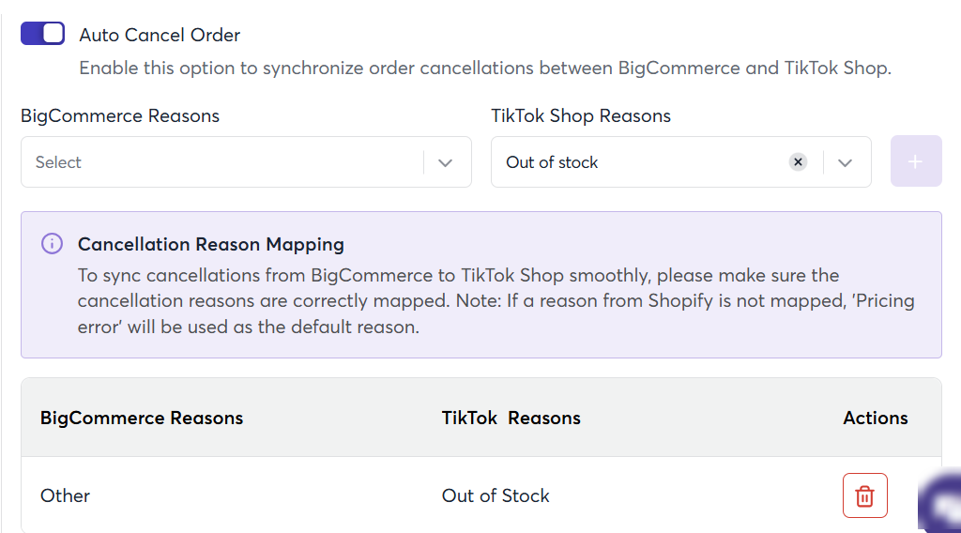The height and width of the screenshot is (533, 961).
Task: Click the TikTok Reasons table column header
Action: 511,418
